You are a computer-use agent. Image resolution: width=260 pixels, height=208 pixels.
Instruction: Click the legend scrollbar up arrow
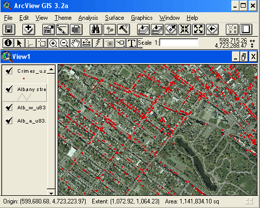point(51,69)
